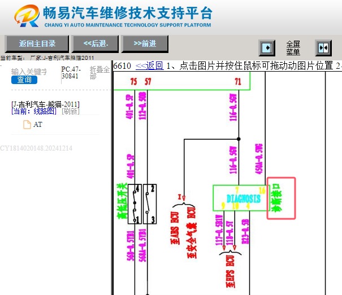The image size is (342, 295).
Task: Click the PC.47-30841 text
Action: (71, 73)
